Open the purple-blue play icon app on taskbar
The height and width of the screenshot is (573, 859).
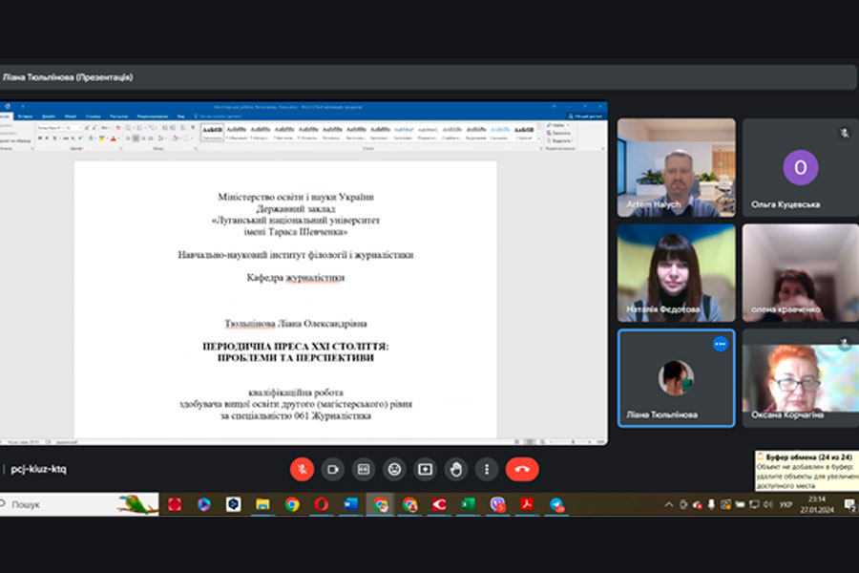pos(204,504)
